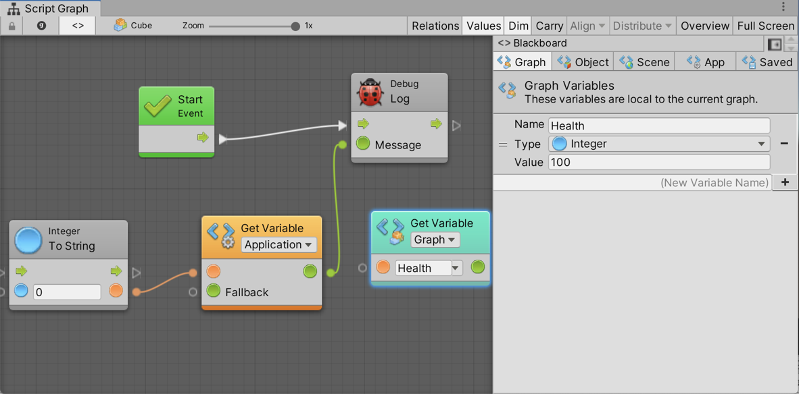Image resolution: width=799 pixels, height=394 pixels.
Task: Click the Zoom slider handle
Action: pos(295,26)
